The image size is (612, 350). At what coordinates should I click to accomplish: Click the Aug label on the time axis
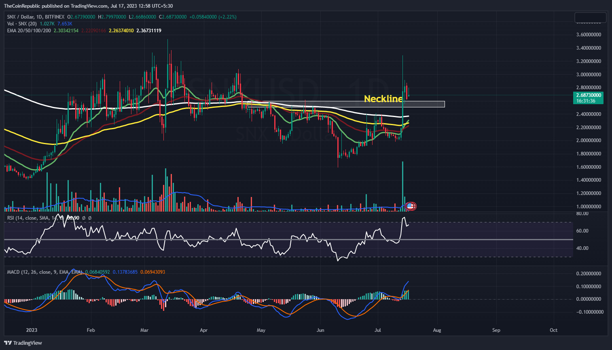(x=437, y=330)
